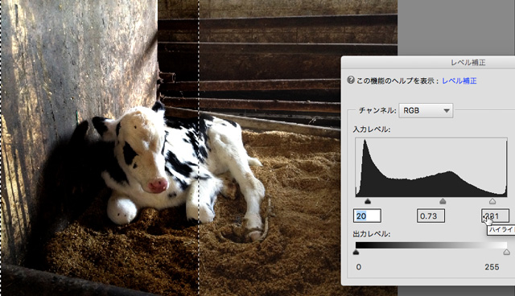Click the black shadow input slider triangle
This screenshot has width=515, height=296.
[368, 201]
